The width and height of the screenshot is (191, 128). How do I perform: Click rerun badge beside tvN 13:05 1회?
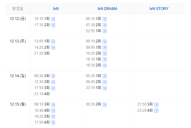click(x=53, y=42)
